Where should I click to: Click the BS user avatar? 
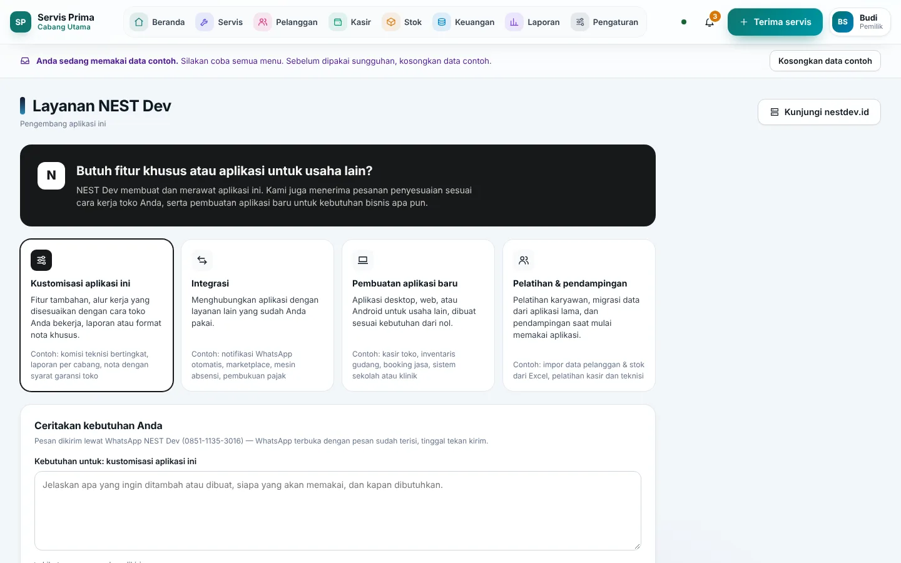click(x=843, y=22)
